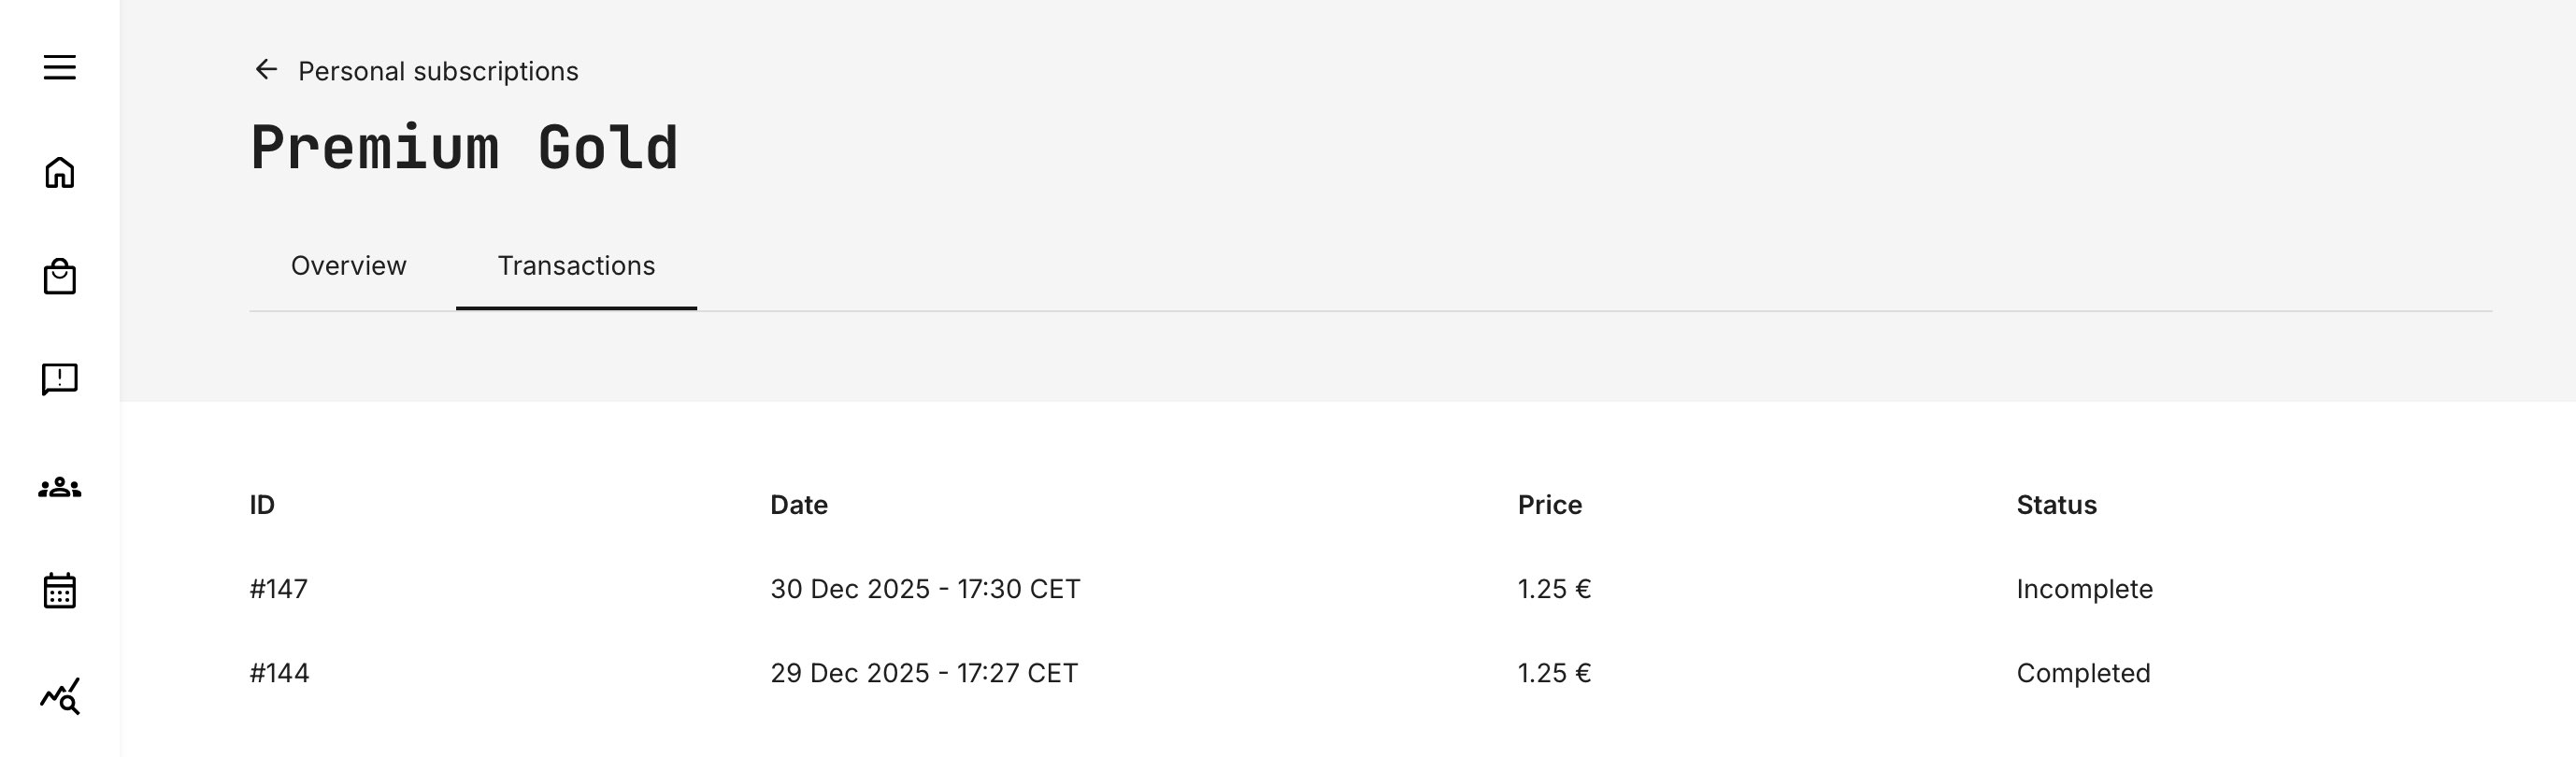Click the back arrow icon
The image size is (2576, 757).
265,70
